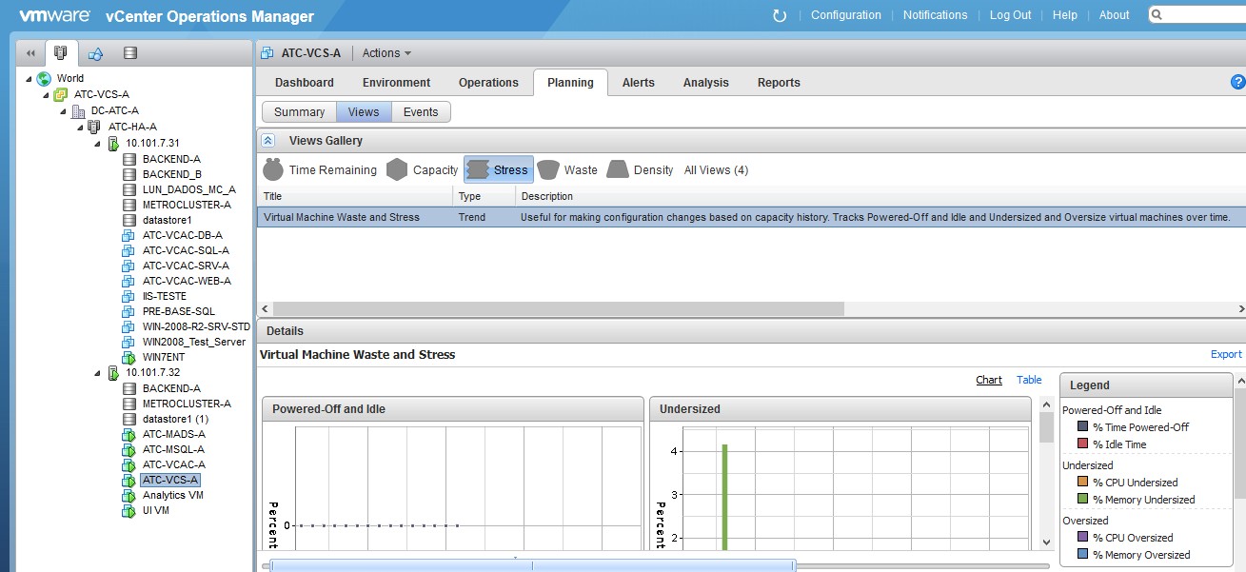Click the Export link
This screenshot has width=1246, height=572.
(1225, 354)
